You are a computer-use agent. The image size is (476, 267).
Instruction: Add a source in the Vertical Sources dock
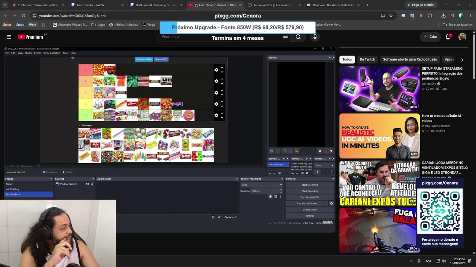[x=293, y=173]
